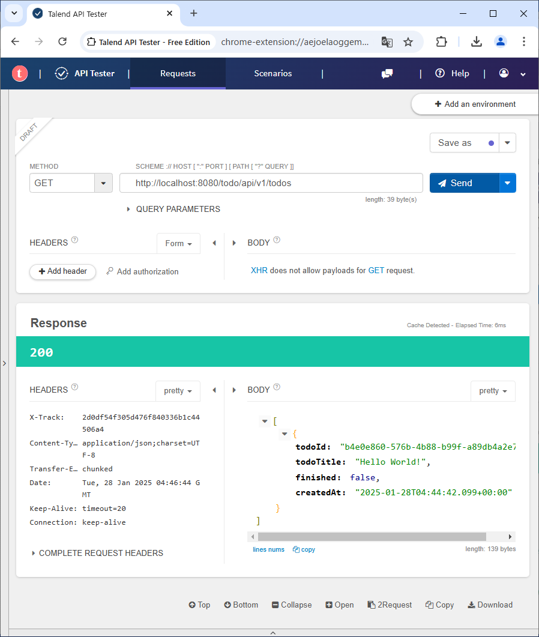
Task: Collapse the JSON array root node
Action: click(265, 421)
